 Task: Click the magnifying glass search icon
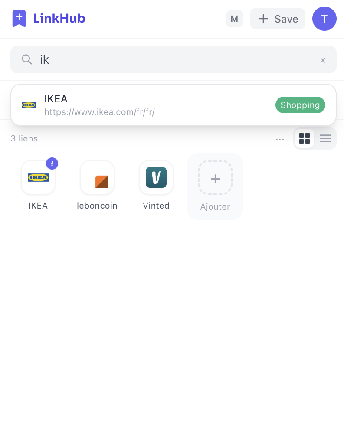(27, 59)
